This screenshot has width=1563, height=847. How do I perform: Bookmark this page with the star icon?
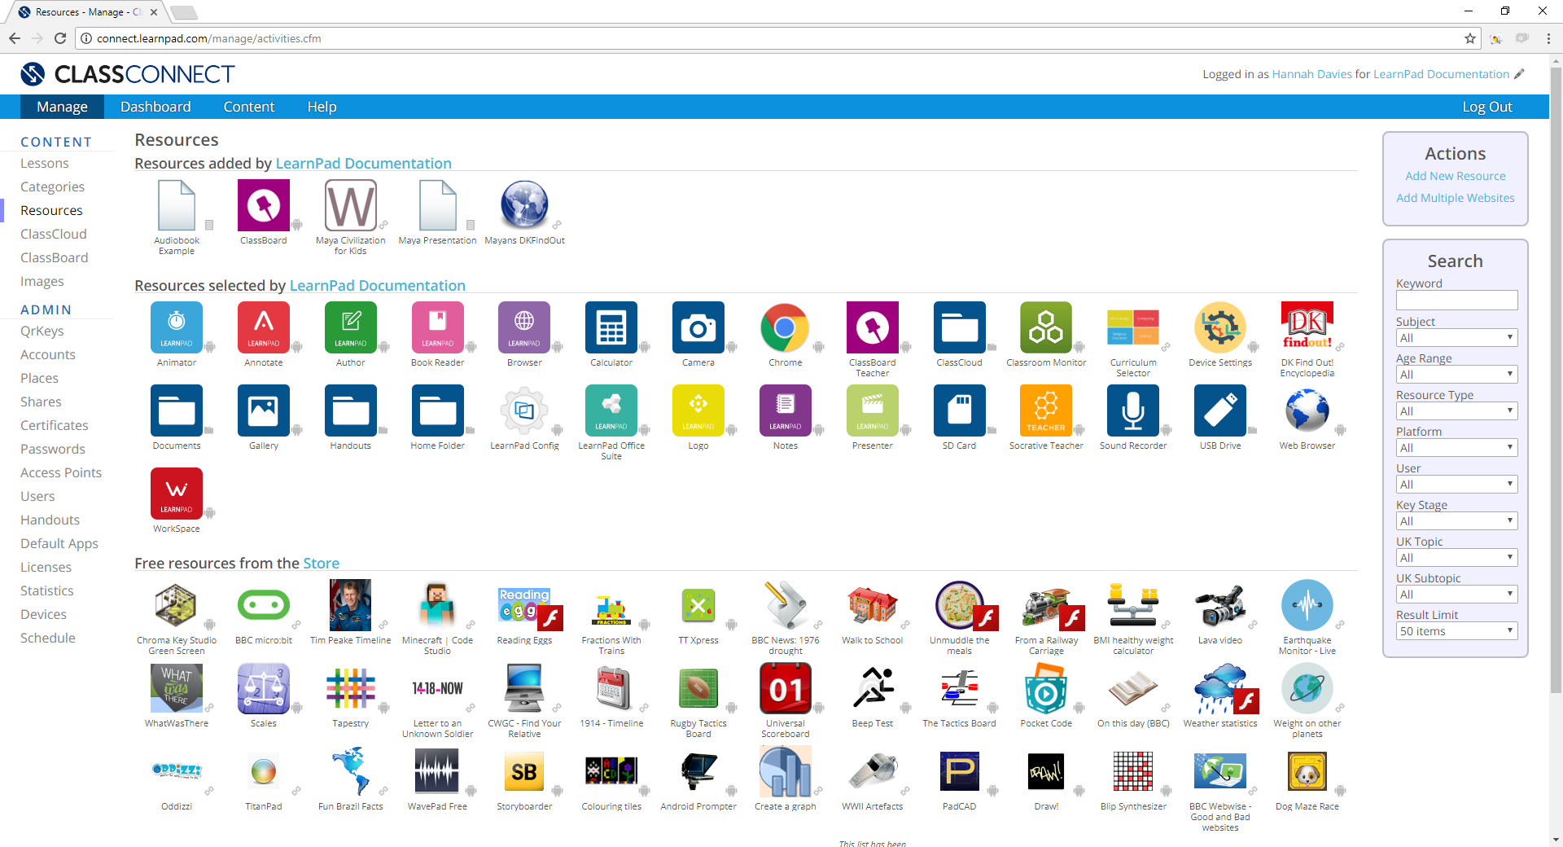click(x=1470, y=38)
